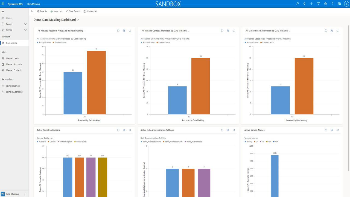Open Sample Names from the sidebar

click(13, 86)
